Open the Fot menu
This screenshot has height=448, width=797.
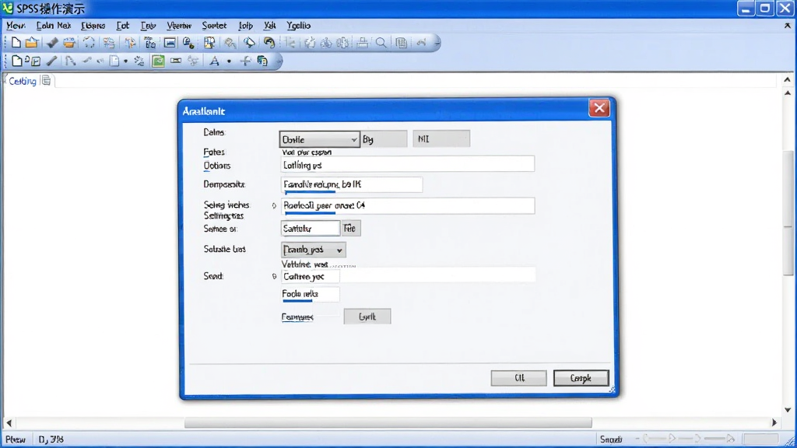tap(122, 26)
